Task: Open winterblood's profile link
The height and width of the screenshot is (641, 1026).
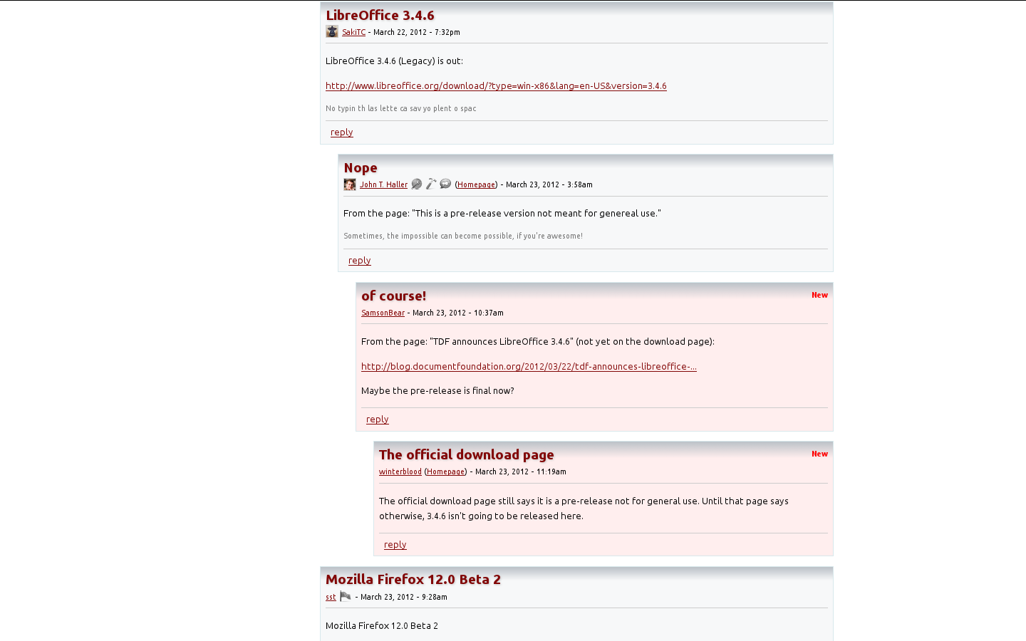Action: [x=400, y=471]
